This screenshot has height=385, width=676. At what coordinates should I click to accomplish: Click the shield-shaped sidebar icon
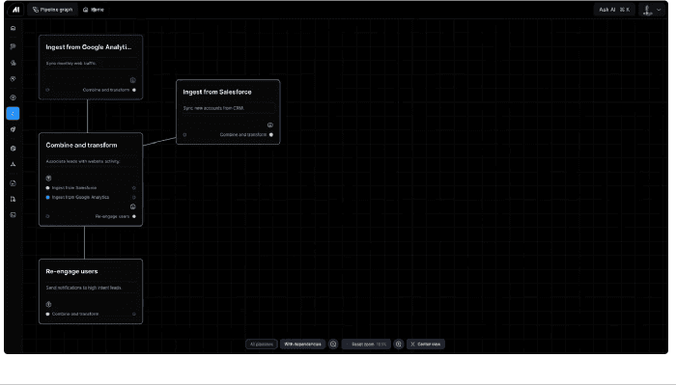[13, 79]
